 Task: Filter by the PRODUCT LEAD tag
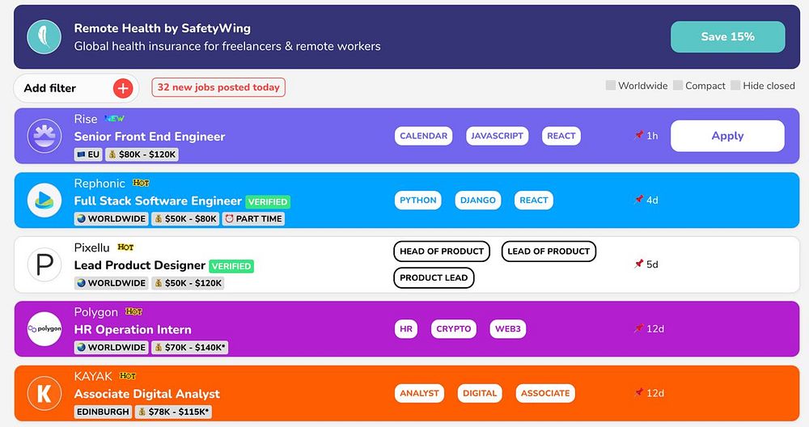pos(434,277)
